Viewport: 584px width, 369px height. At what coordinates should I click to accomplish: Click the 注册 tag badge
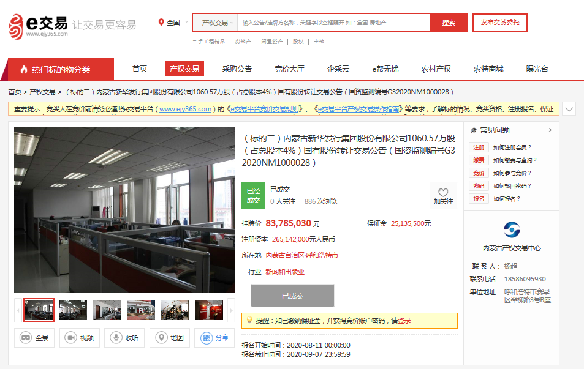click(479, 147)
